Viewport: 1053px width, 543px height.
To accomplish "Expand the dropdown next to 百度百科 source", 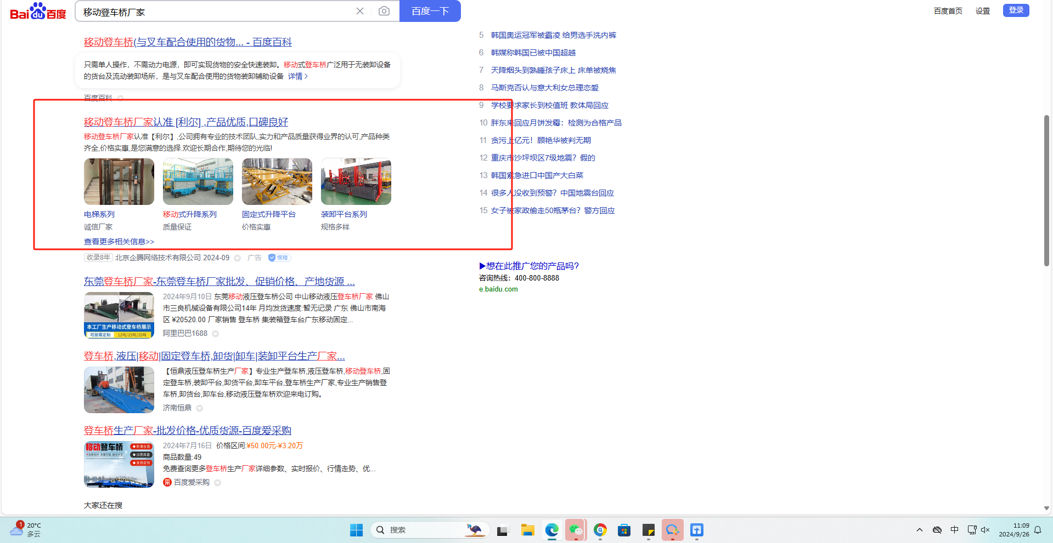I will 120,98.
